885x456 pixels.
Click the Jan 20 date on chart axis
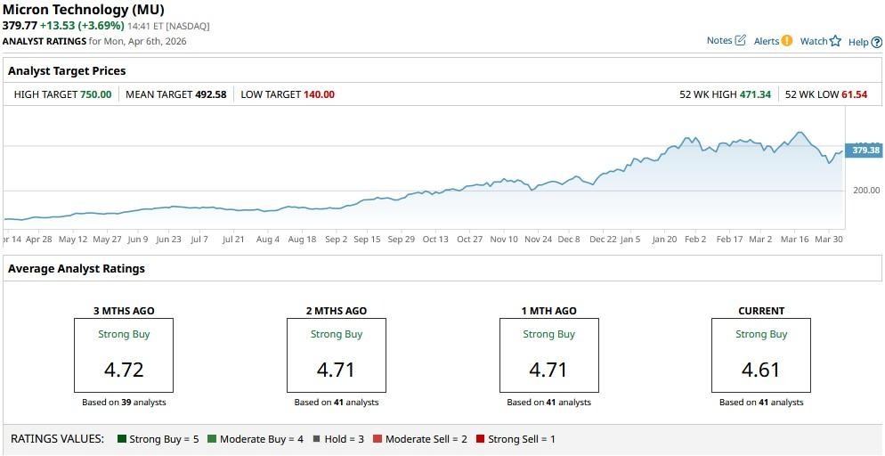point(664,240)
